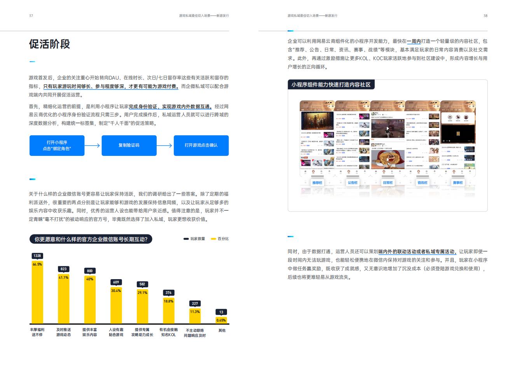517x367 pixels.
Task: Click the 1328 value label
Action: pos(37,256)
